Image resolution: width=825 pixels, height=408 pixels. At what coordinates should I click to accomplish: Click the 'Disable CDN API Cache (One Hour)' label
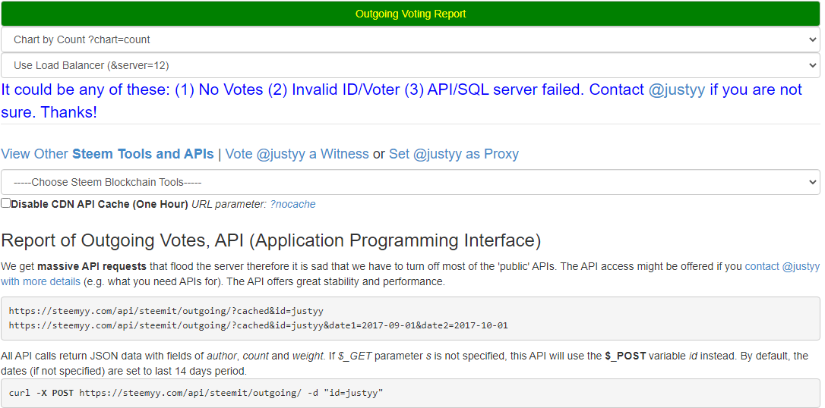point(100,204)
